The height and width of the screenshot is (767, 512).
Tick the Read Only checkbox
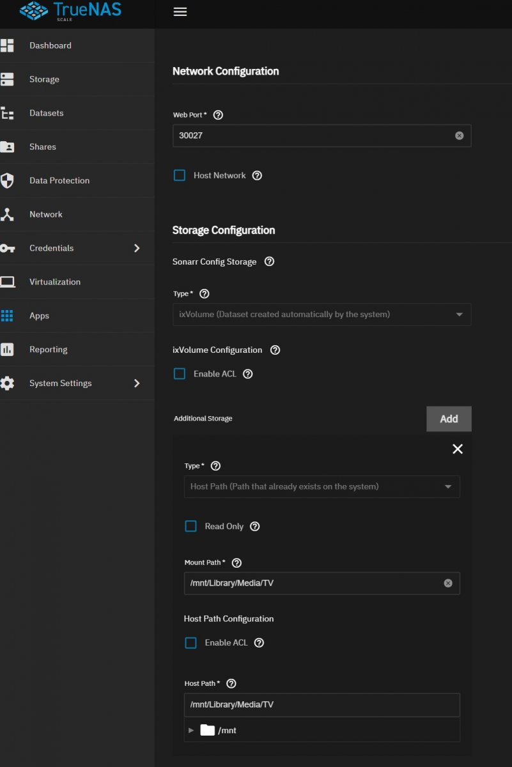[x=190, y=526]
